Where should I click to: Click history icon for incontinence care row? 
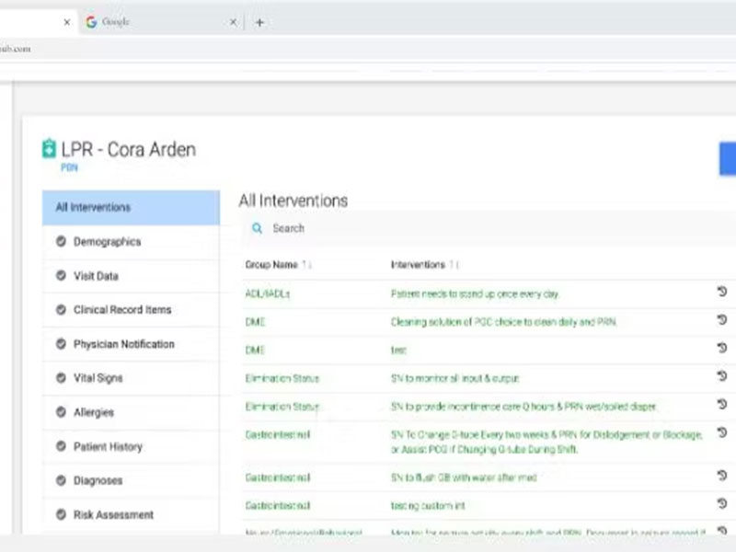(x=721, y=406)
